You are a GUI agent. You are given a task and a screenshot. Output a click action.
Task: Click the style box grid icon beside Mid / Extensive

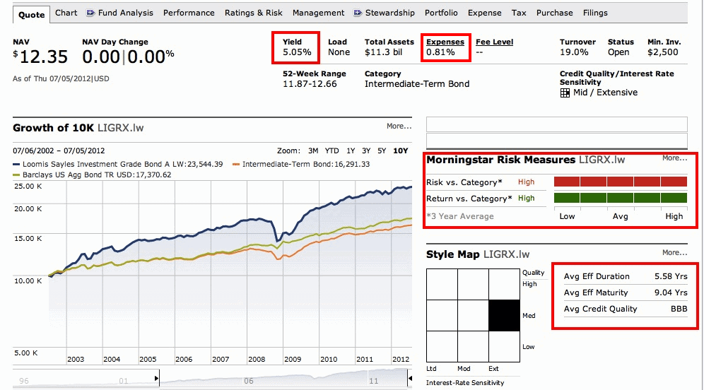(x=565, y=93)
